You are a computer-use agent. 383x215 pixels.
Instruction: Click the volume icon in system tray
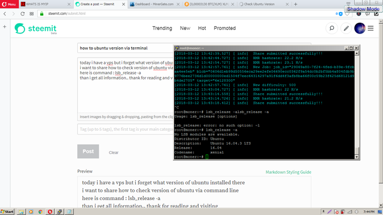pyautogui.click(x=357, y=211)
